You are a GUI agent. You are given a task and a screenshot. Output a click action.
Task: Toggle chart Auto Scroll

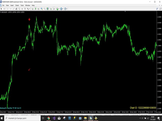[x=51, y=9]
